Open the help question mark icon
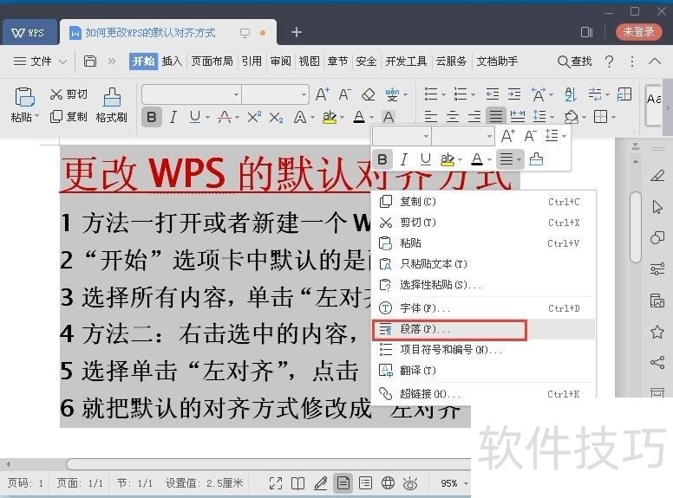 [609, 61]
